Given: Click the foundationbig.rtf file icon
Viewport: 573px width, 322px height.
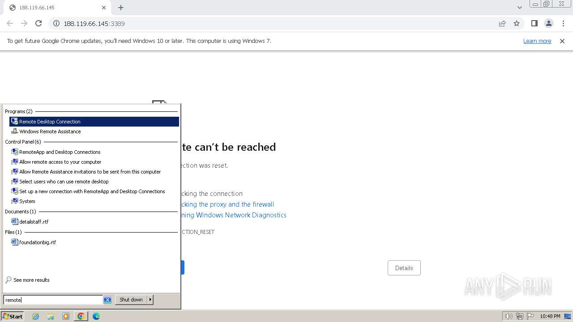Looking at the screenshot, I should click(15, 242).
